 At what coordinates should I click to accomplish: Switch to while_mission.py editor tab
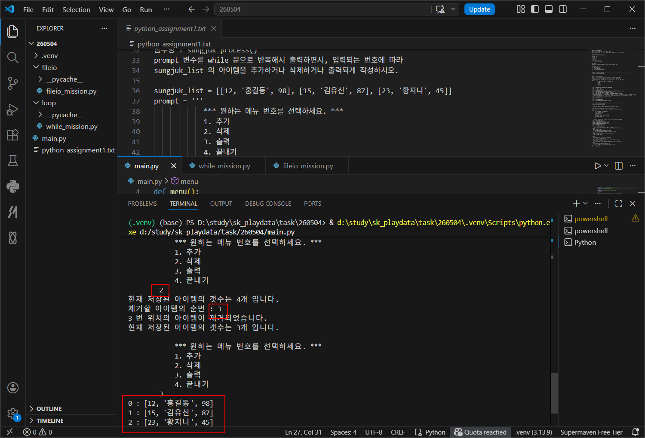[x=224, y=166]
